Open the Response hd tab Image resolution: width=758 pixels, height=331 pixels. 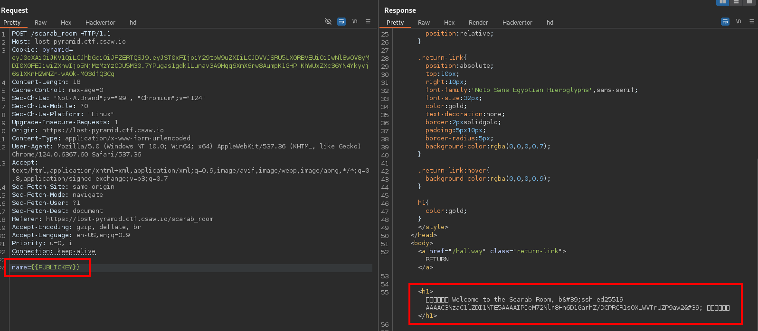click(550, 22)
